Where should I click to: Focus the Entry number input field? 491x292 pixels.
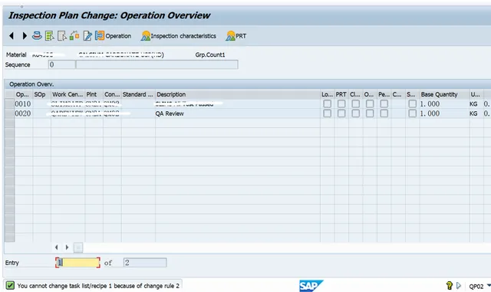click(78, 263)
